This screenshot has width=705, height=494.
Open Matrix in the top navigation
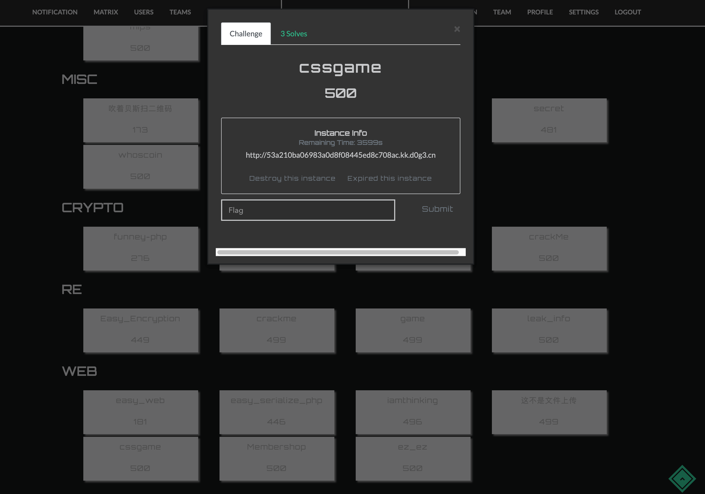(106, 12)
